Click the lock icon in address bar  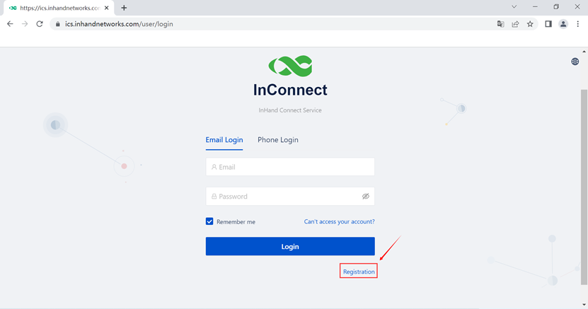click(x=58, y=24)
